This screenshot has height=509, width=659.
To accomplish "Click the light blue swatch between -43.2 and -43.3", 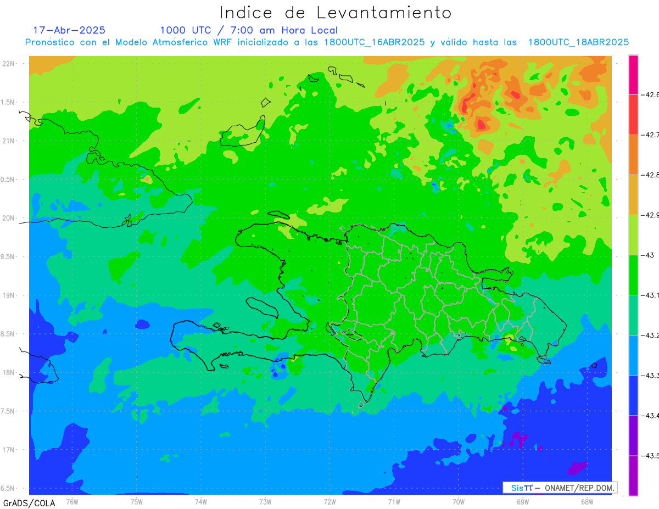I will [x=633, y=355].
